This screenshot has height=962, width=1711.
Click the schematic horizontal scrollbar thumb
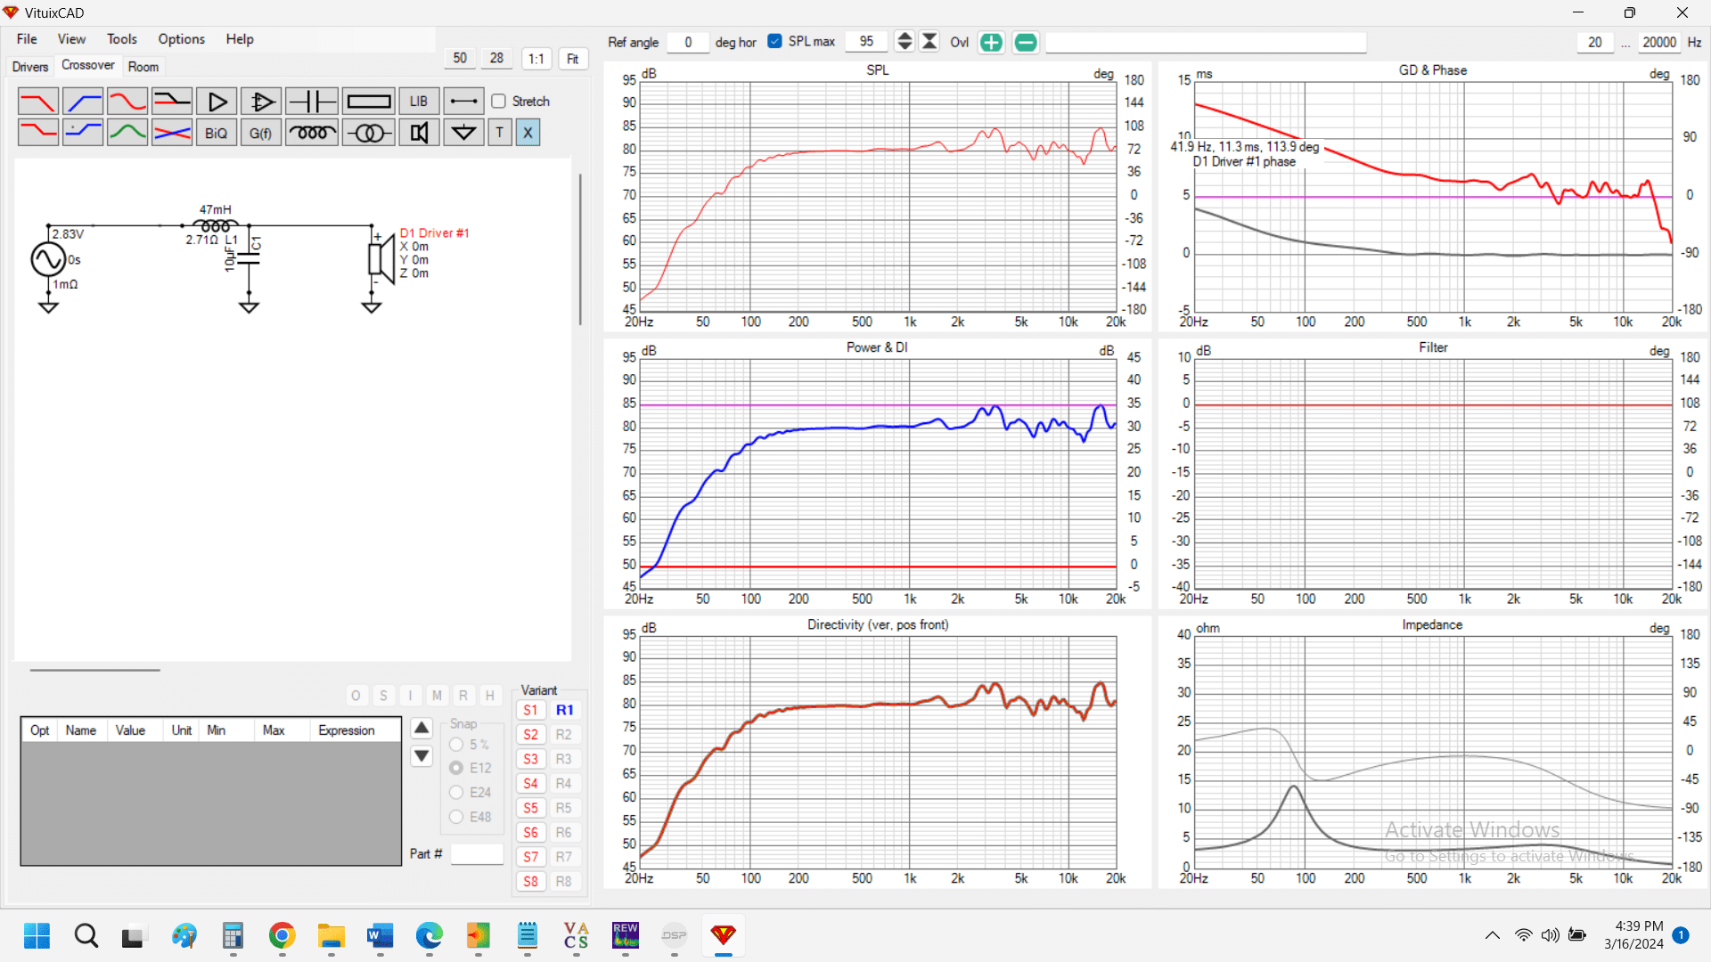[94, 670]
